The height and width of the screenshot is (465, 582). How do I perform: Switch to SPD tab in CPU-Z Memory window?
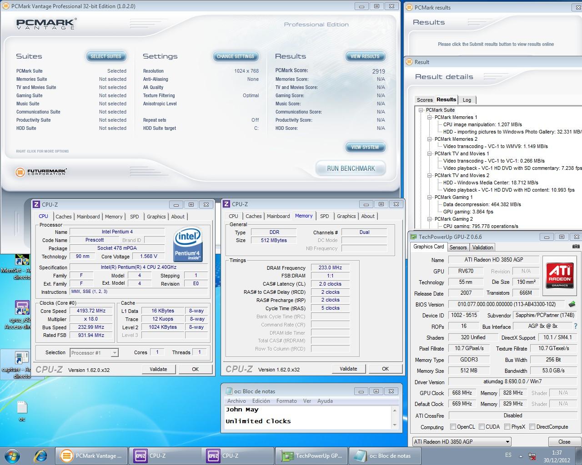pos(324,216)
